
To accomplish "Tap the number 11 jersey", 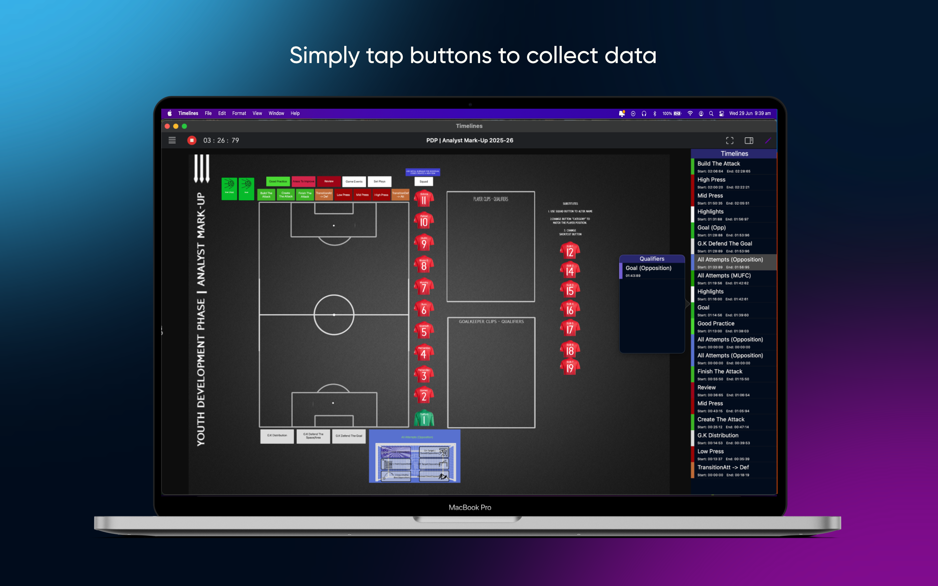I will 424,199.
